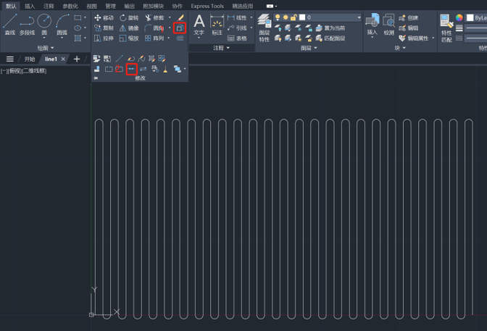487x331 pixels.
Task: Switch to the 默认 (Home) ribbon tab
Action: point(11,6)
